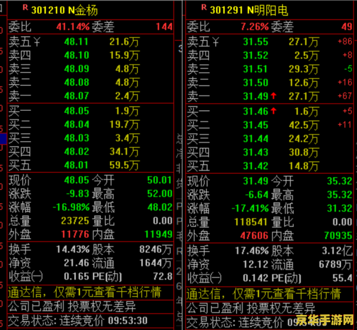The height and width of the screenshot is (330, 357).
Task: Click buy-four volume 34.1万 in N金杨 panel
Action: pyautogui.click(x=124, y=152)
